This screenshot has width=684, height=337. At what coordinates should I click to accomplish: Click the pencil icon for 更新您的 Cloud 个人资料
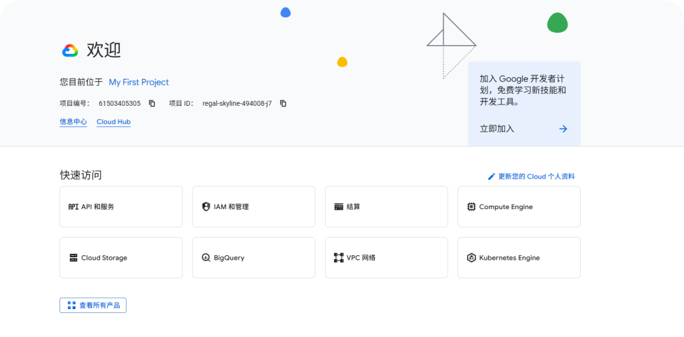click(x=491, y=177)
